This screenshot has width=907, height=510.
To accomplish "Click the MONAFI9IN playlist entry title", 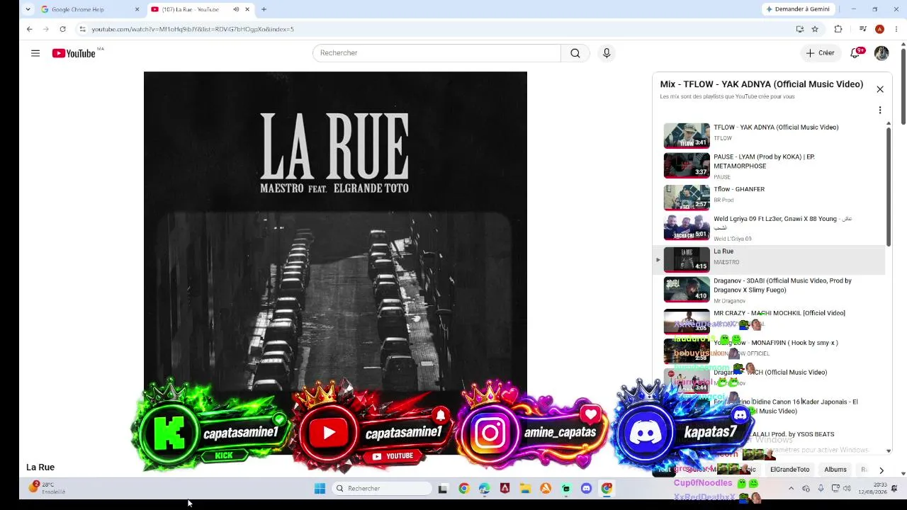I will coord(776,343).
